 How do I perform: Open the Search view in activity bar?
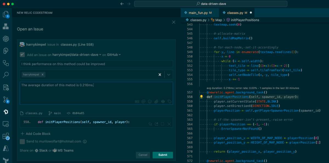pos(6,75)
